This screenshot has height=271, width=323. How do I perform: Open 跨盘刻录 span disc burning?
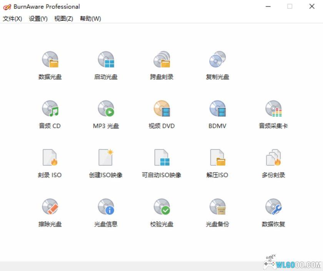(161, 65)
